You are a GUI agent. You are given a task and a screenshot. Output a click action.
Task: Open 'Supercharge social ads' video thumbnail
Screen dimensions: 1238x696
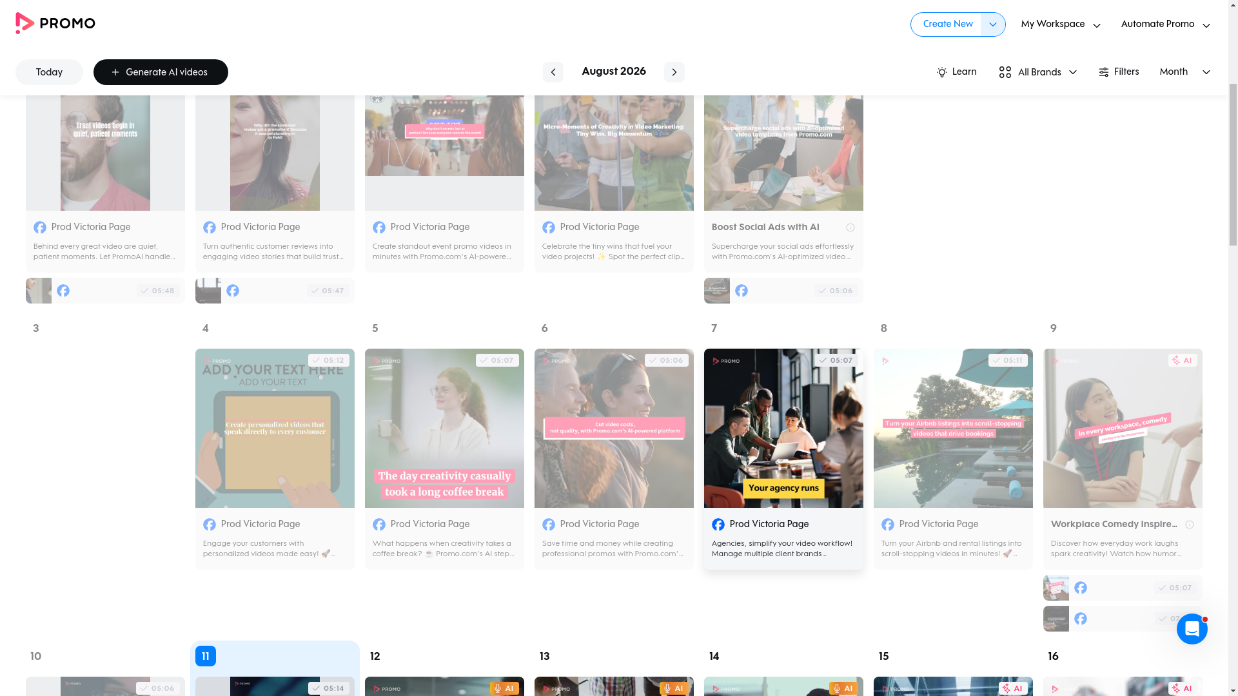783,153
